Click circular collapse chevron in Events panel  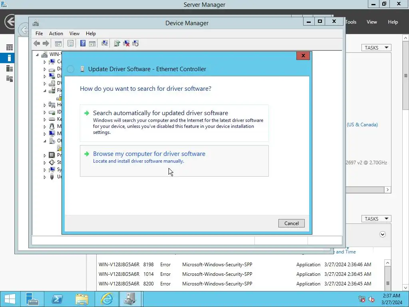[382, 234]
